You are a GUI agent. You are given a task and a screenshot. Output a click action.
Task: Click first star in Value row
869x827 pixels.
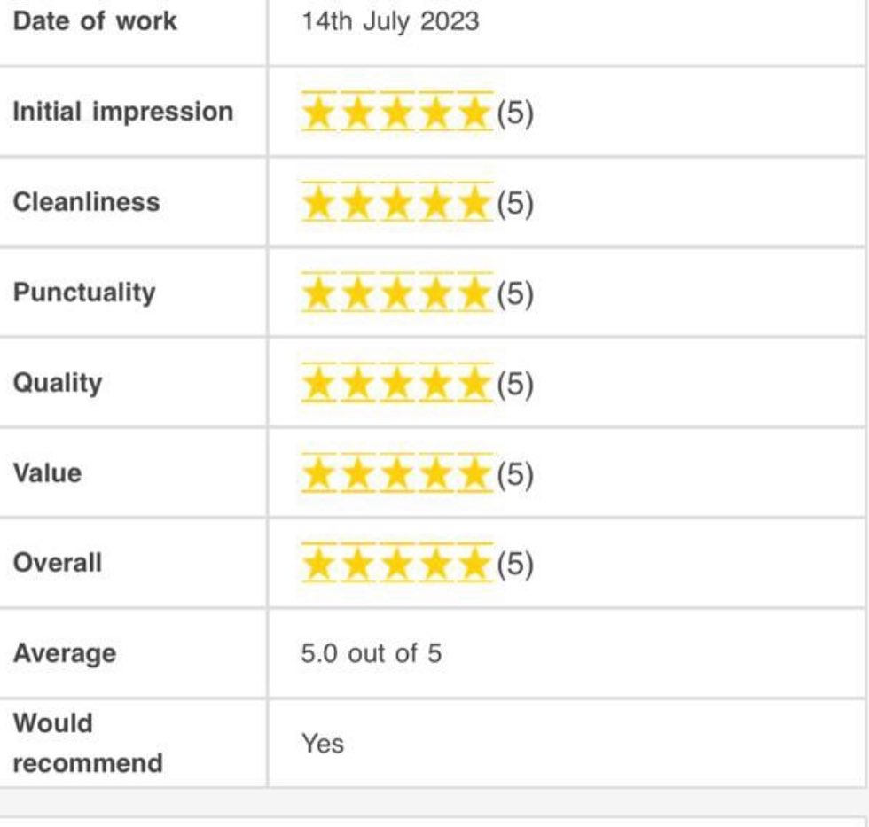point(318,475)
